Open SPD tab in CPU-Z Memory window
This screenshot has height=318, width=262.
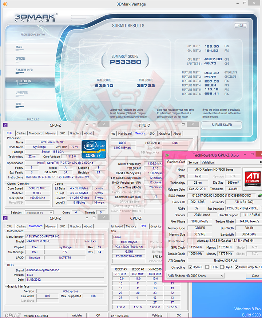[x=152, y=134]
